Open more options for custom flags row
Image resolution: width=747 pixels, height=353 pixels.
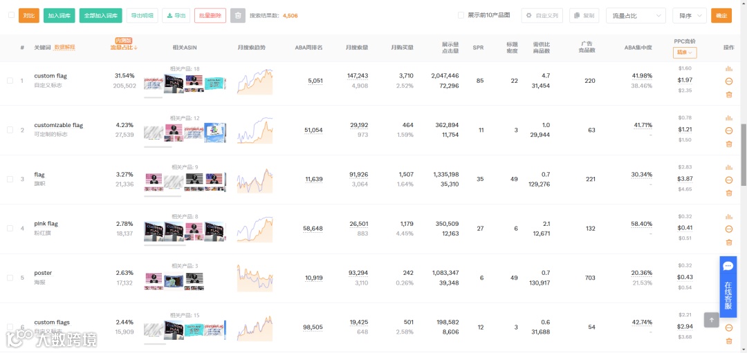(x=728, y=327)
